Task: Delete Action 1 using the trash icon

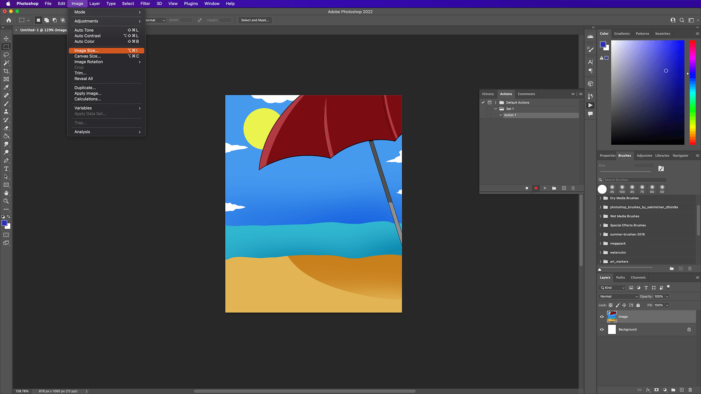Action: 573,188
